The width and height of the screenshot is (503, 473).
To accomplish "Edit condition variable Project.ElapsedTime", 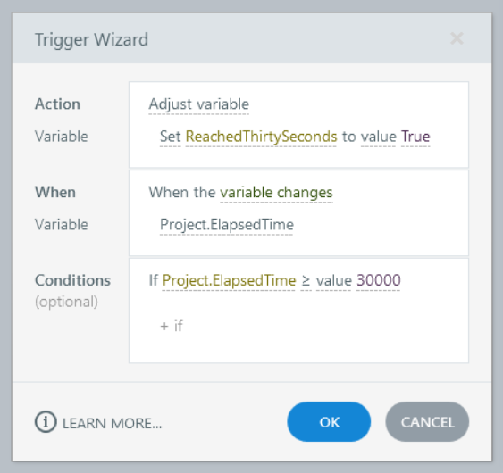I will pyautogui.click(x=229, y=280).
